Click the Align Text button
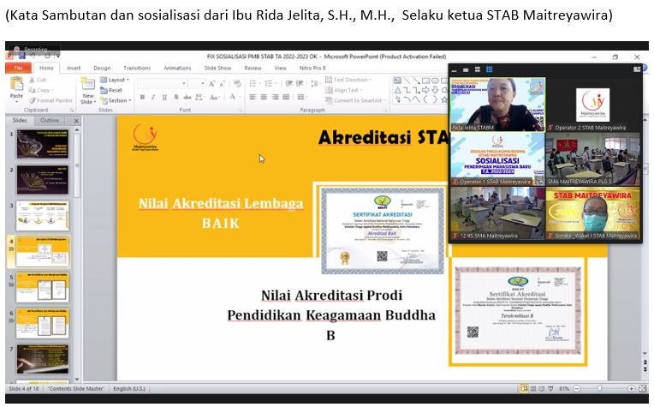Viewport: 654px width, 407px height. coord(345,90)
